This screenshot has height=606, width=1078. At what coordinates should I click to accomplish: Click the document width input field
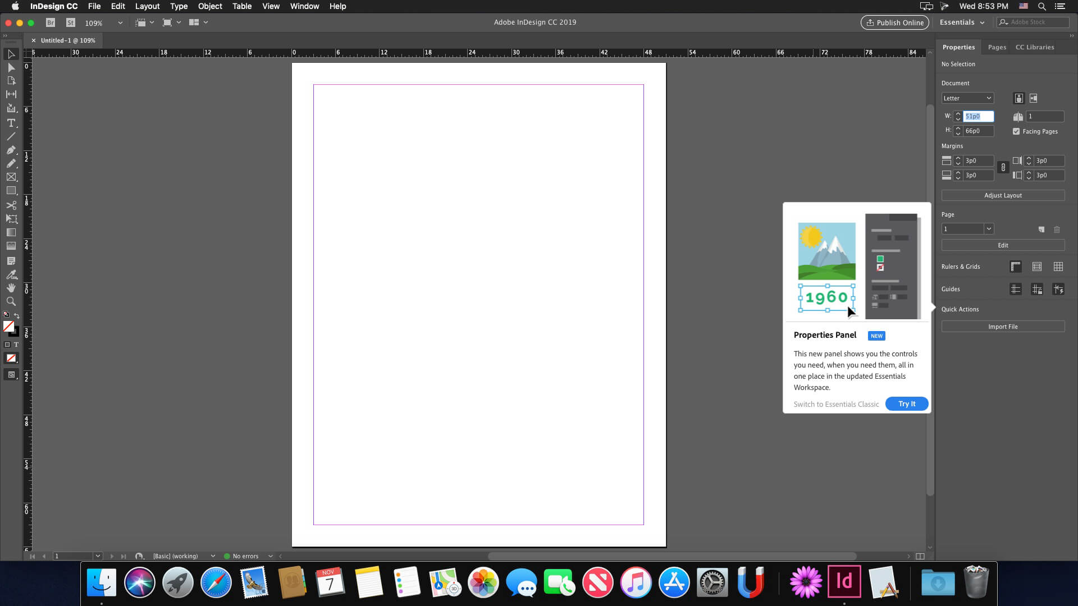pyautogui.click(x=979, y=116)
